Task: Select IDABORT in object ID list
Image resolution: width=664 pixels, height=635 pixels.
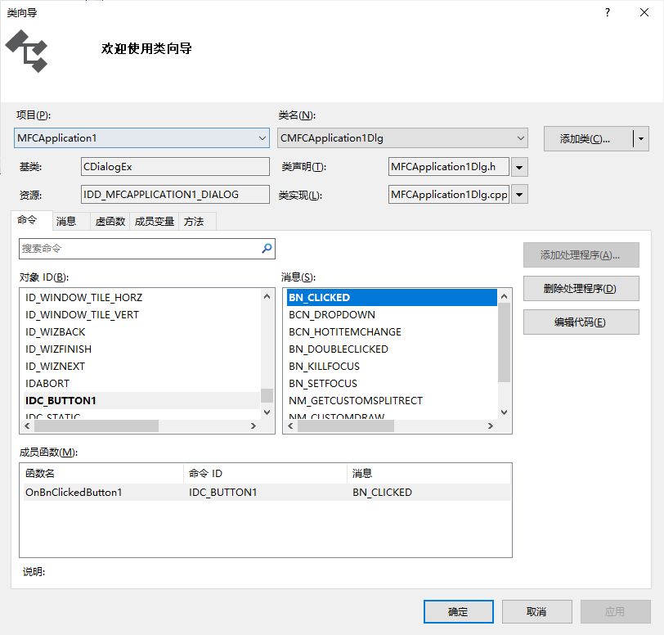Action: [141, 384]
